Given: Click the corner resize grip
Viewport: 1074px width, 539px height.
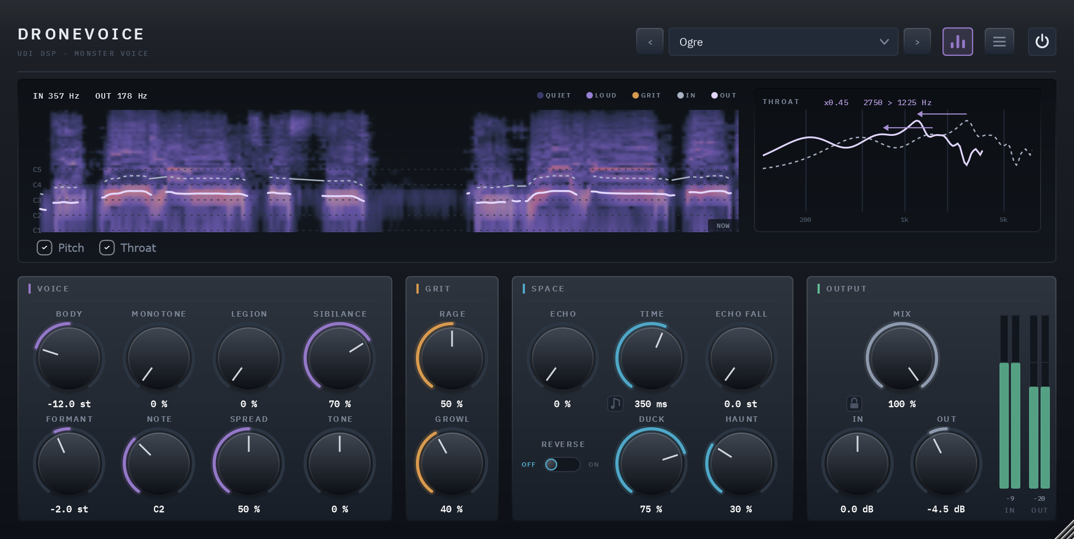Looking at the screenshot, I should (x=1064, y=529).
